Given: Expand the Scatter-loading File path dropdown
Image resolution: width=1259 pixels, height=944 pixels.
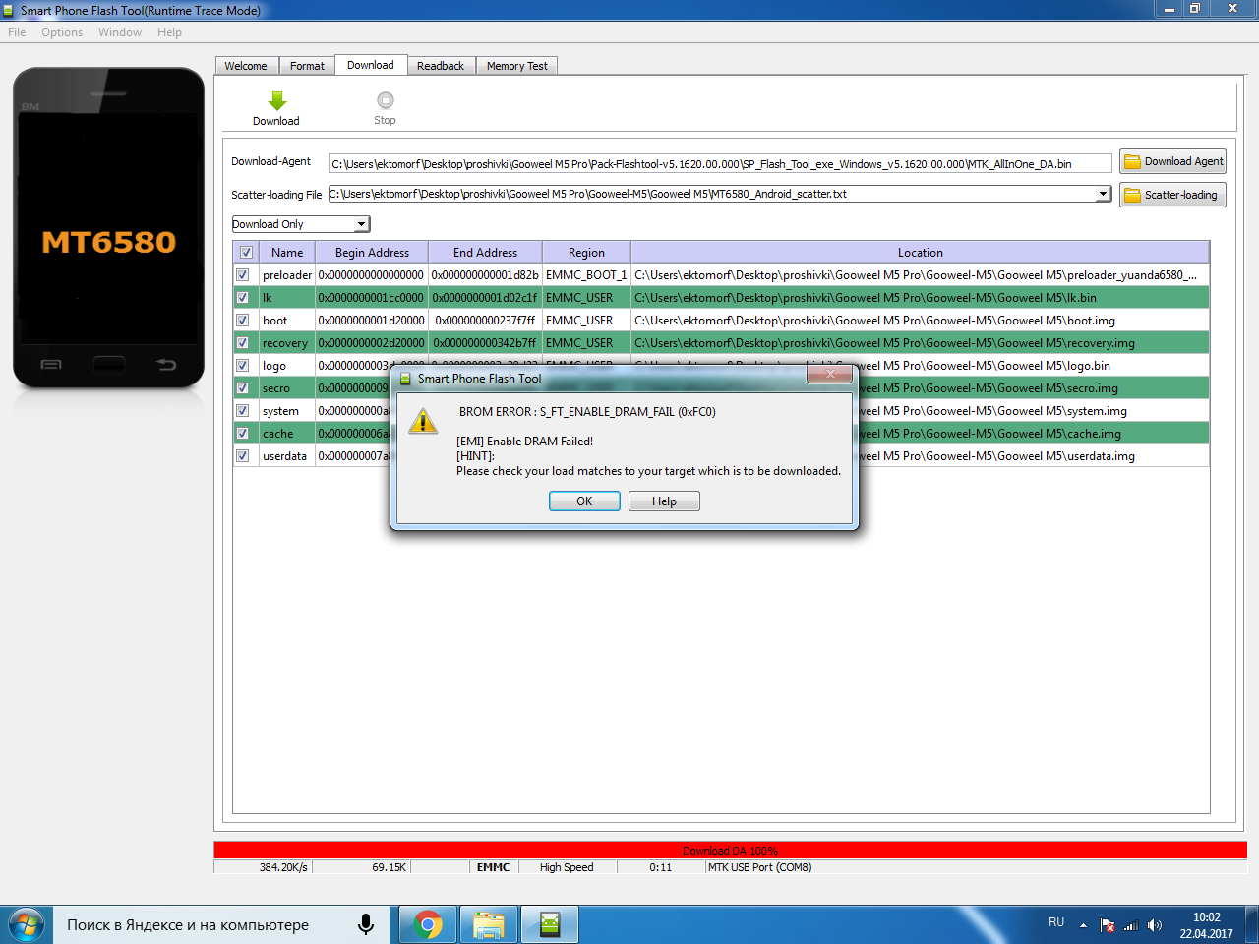Looking at the screenshot, I should tap(1103, 194).
